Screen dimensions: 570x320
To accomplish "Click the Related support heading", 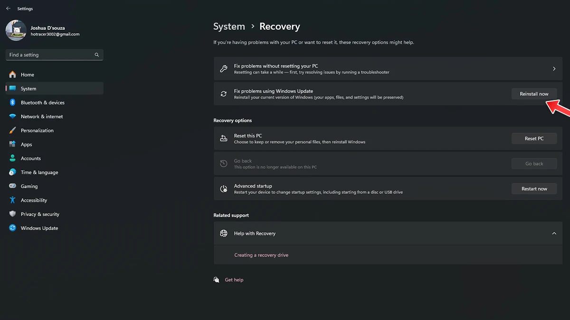I will coord(231,215).
